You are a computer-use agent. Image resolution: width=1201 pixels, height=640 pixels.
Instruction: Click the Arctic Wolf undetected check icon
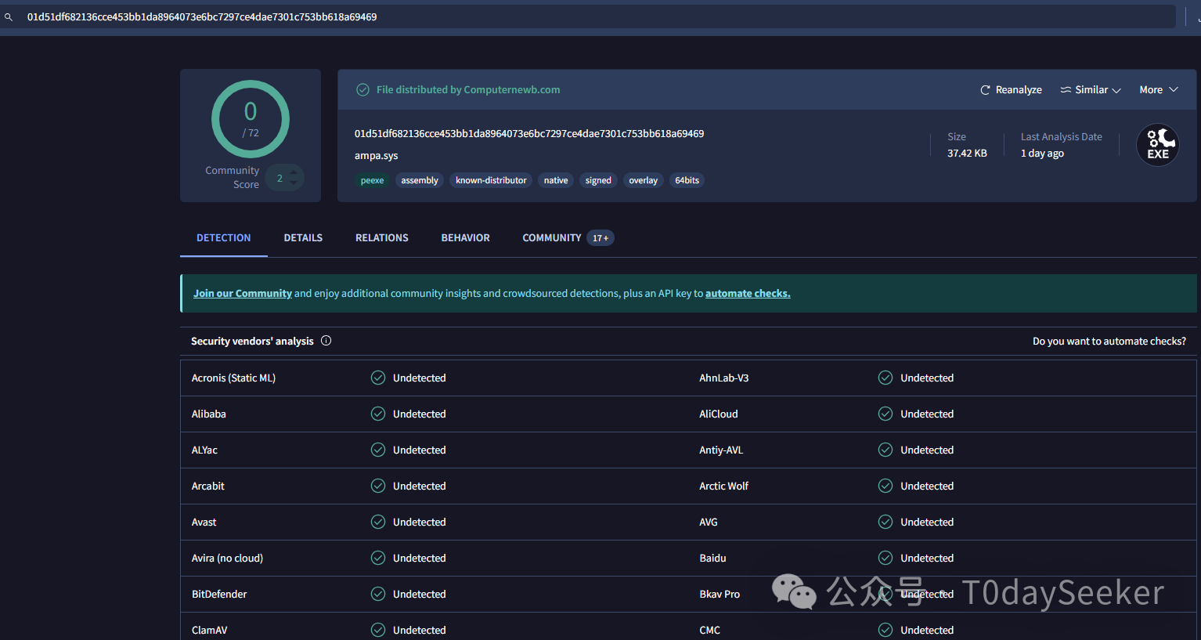pos(885,486)
